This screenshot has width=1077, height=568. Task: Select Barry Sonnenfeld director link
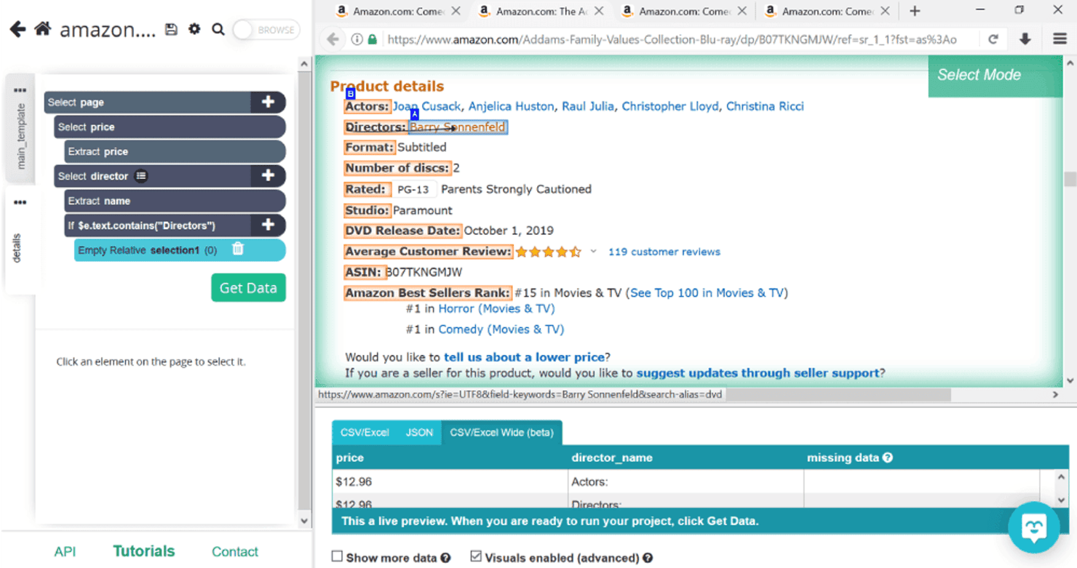[457, 127]
